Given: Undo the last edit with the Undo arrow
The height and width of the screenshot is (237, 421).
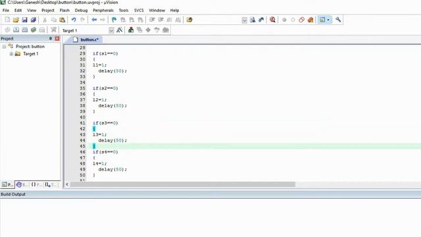Looking at the screenshot, I should coord(74,20).
